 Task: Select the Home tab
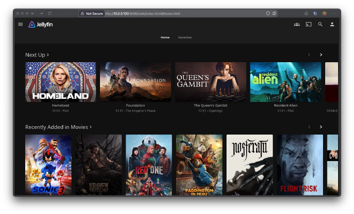(x=165, y=38)
